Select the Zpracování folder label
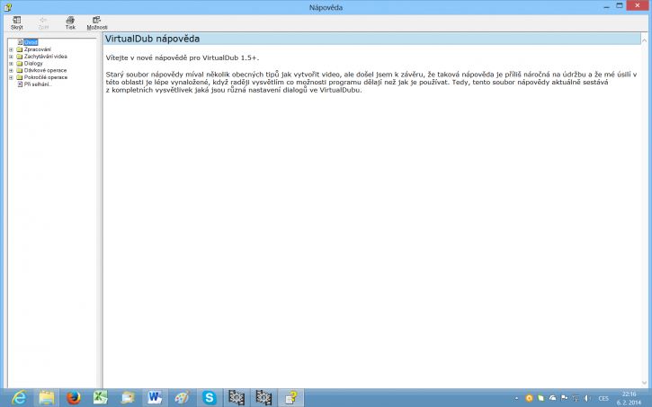This screenshot has height=407, width=652. pos(38,49)
